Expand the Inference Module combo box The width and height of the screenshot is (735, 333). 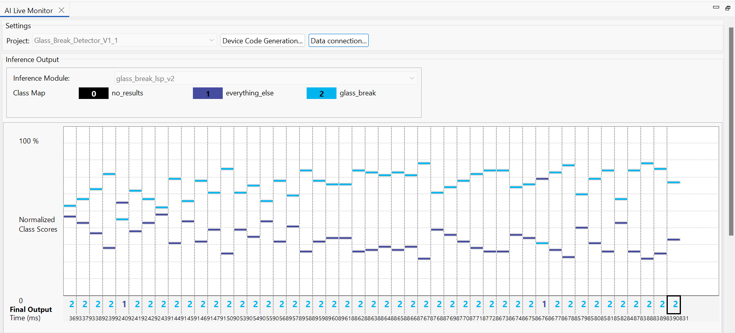pyautogui.click(x=412, y=79)
